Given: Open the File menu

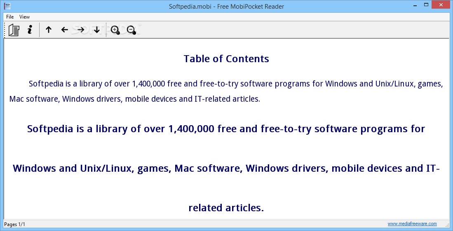Looking at the screenshot, I should [x=10, y=17].
